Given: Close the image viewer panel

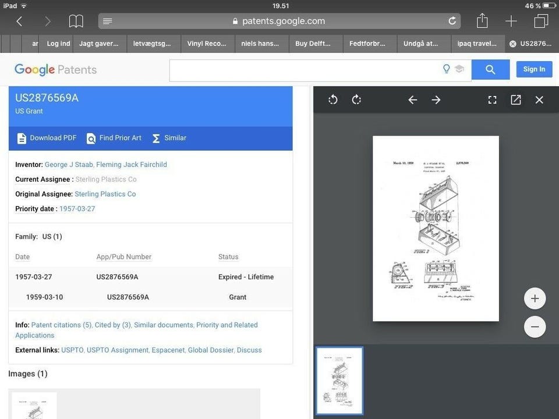Looking at the screenshot, I should coord(539,100).
